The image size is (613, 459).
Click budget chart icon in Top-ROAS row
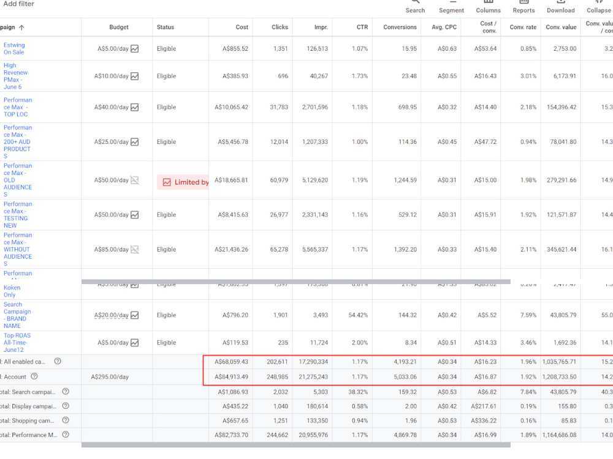pos(134,343)
